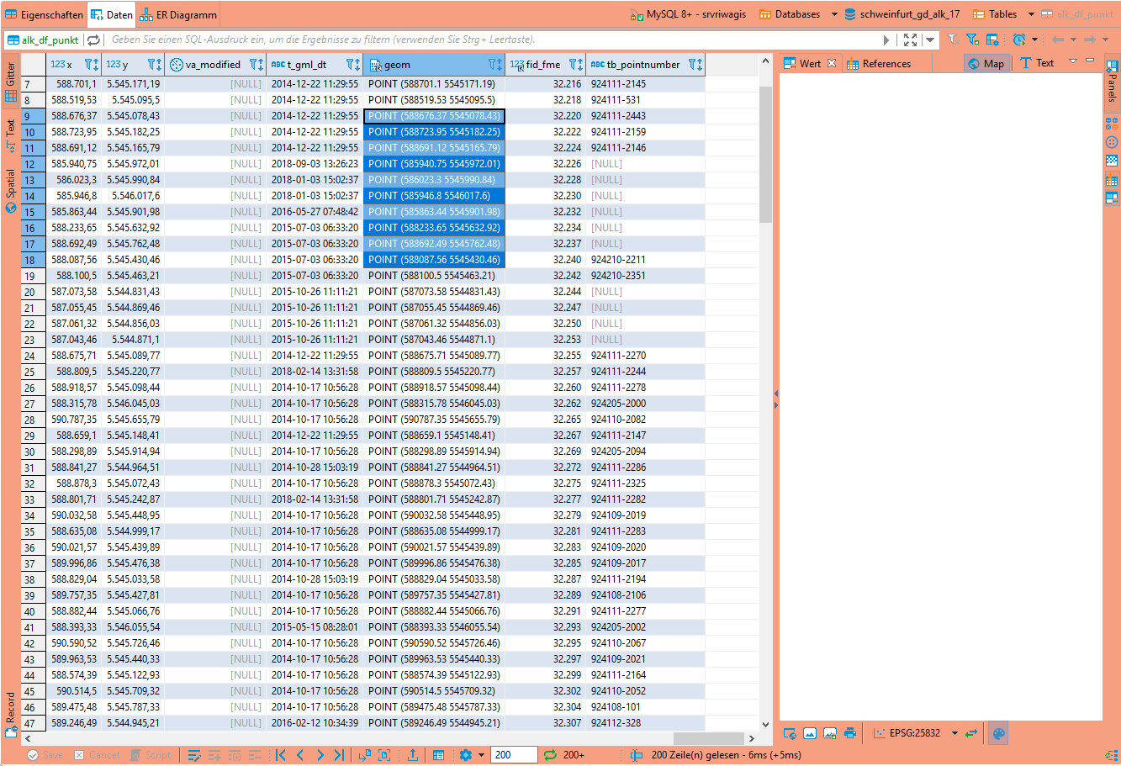Viewport: 1121px width, 766px height.
Task: Click the next row arrow icon
Action: pos(320,755)
